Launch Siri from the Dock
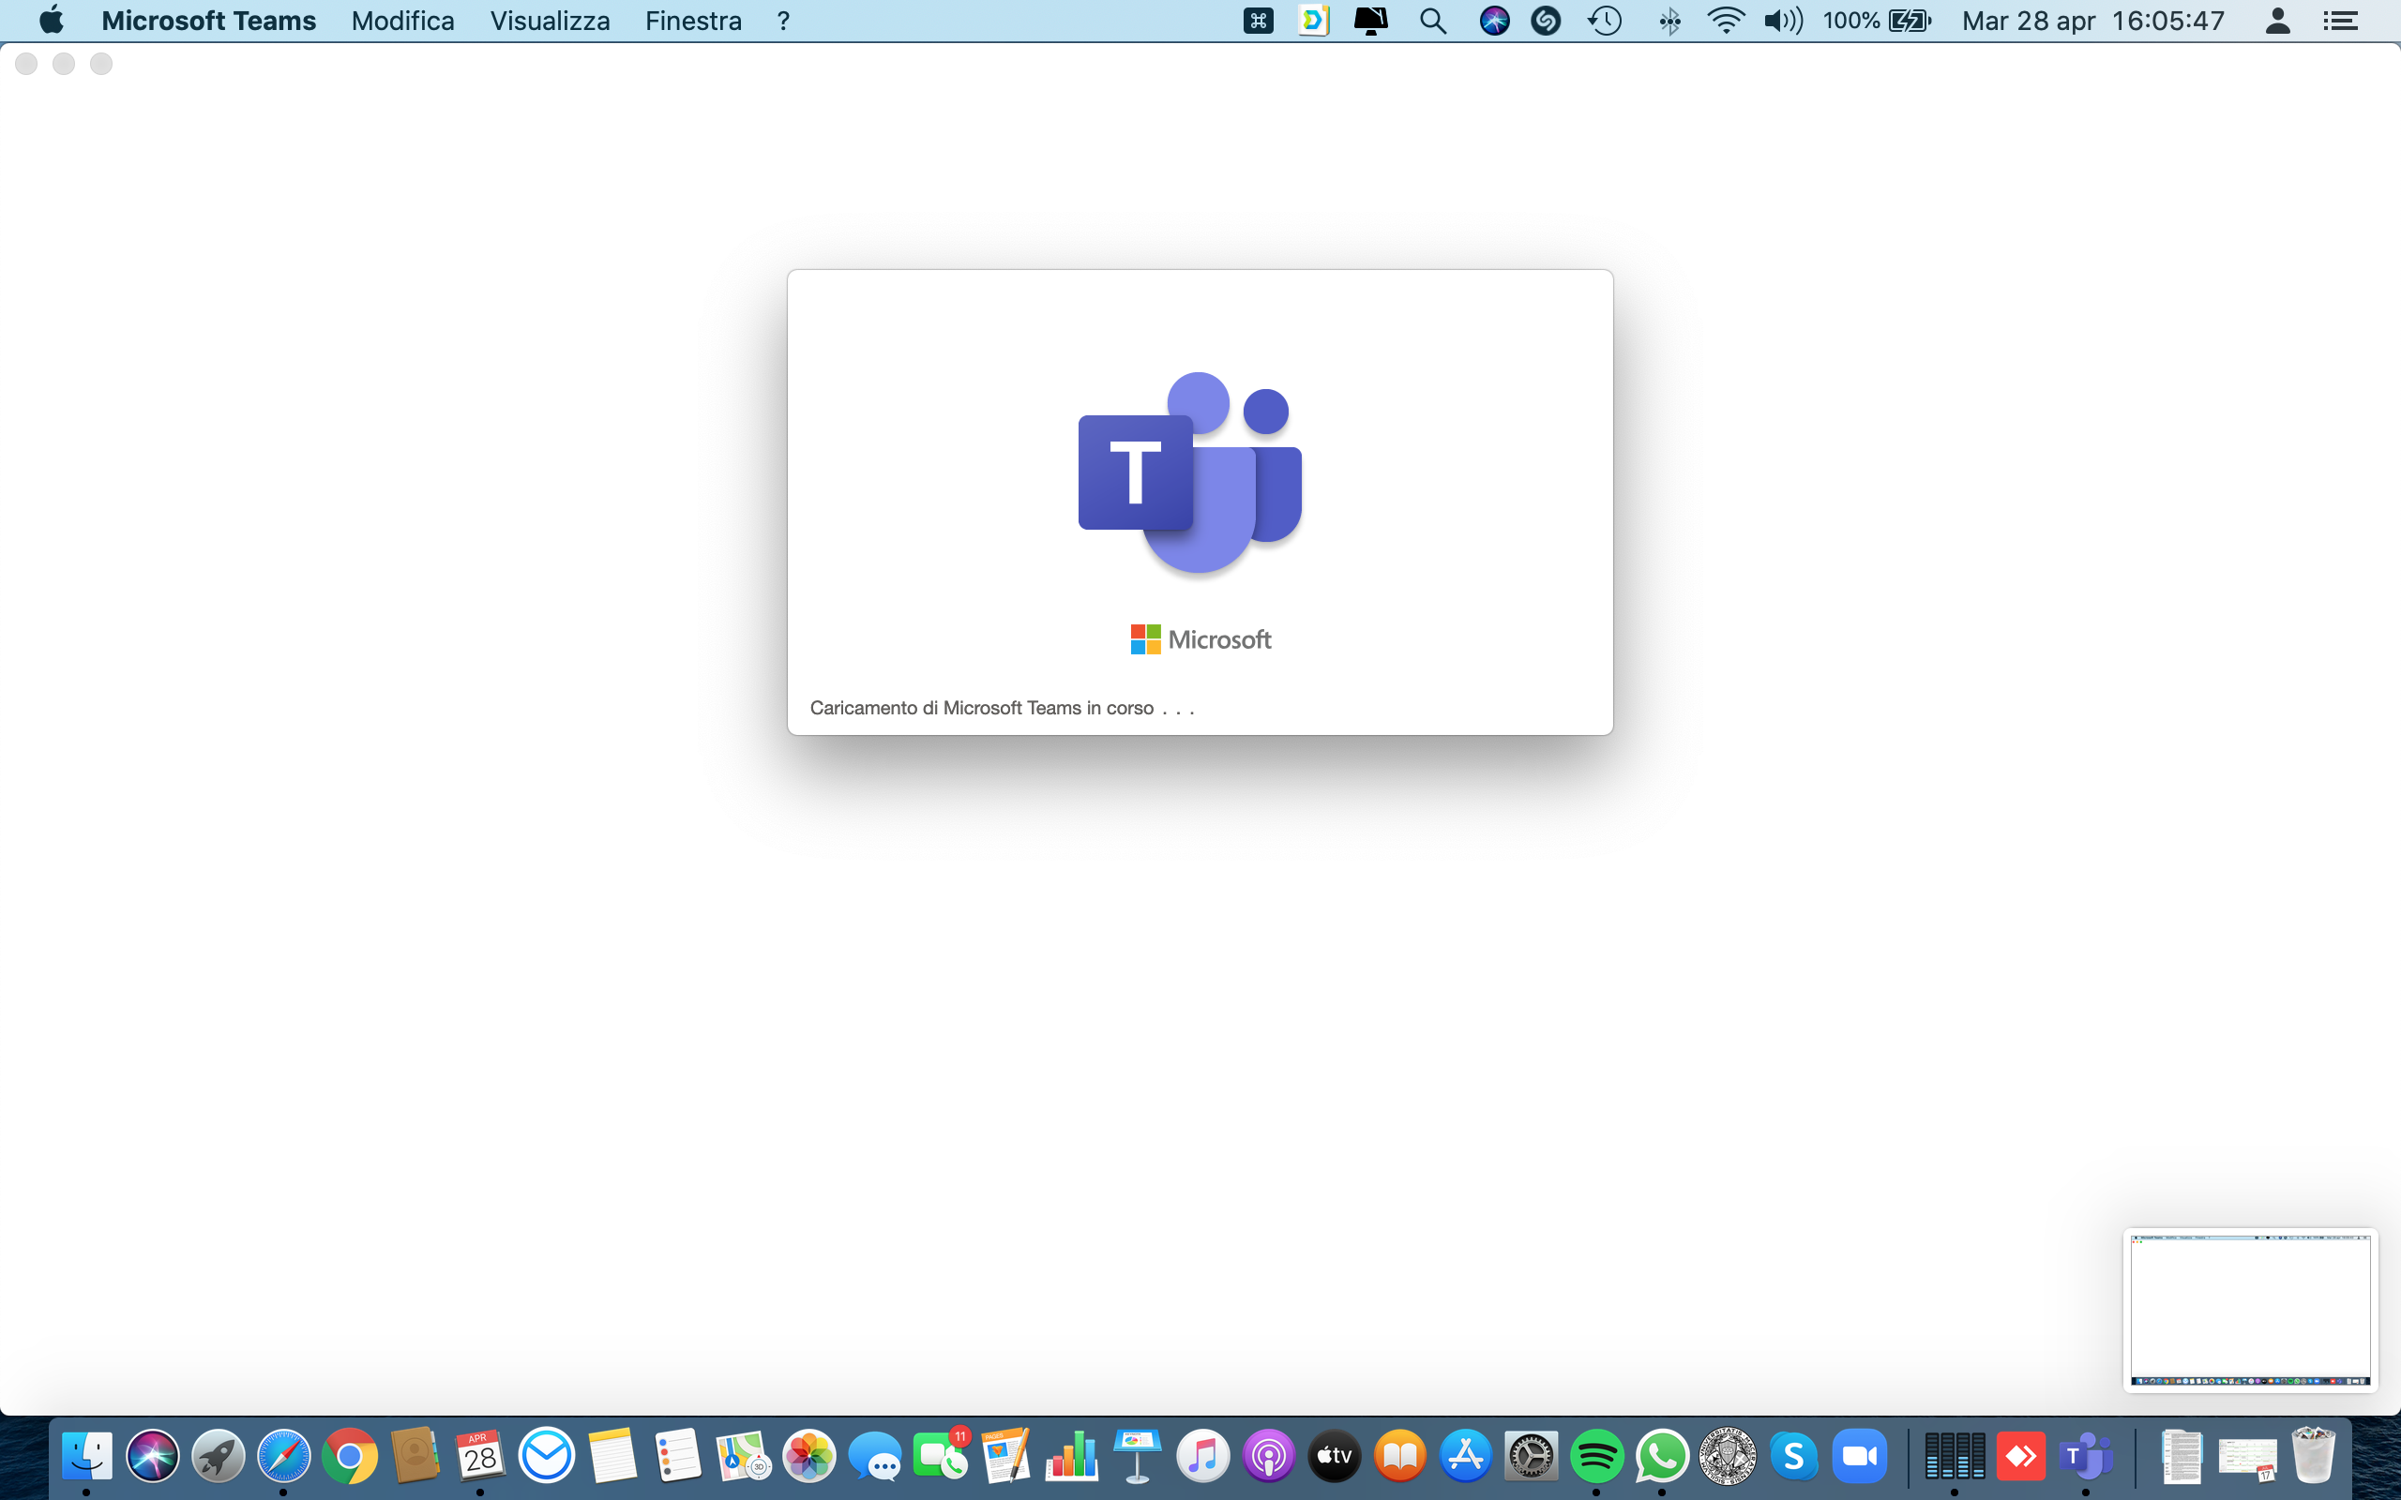The width and height of the screenshot is (2401, 1500). pyautogui.click(x=152, y=1455)
